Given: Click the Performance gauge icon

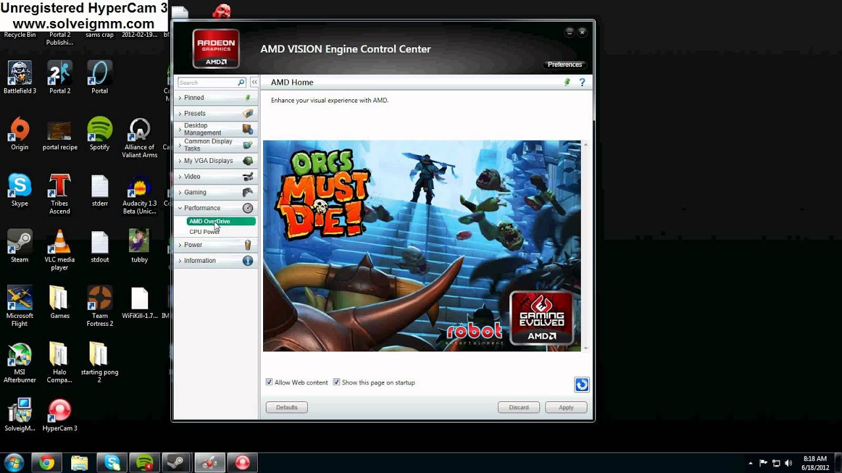Looking at the screenshot, I should click(x=248, y=208).
